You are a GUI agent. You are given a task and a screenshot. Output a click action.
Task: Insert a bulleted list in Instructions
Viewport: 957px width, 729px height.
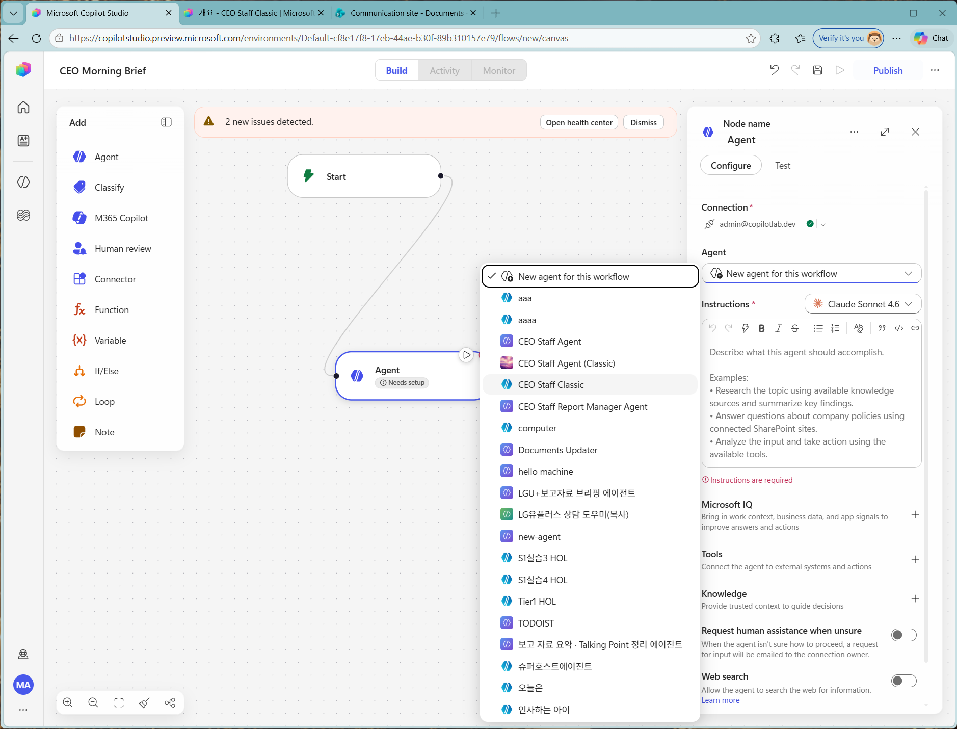click(x=818, y=328)
